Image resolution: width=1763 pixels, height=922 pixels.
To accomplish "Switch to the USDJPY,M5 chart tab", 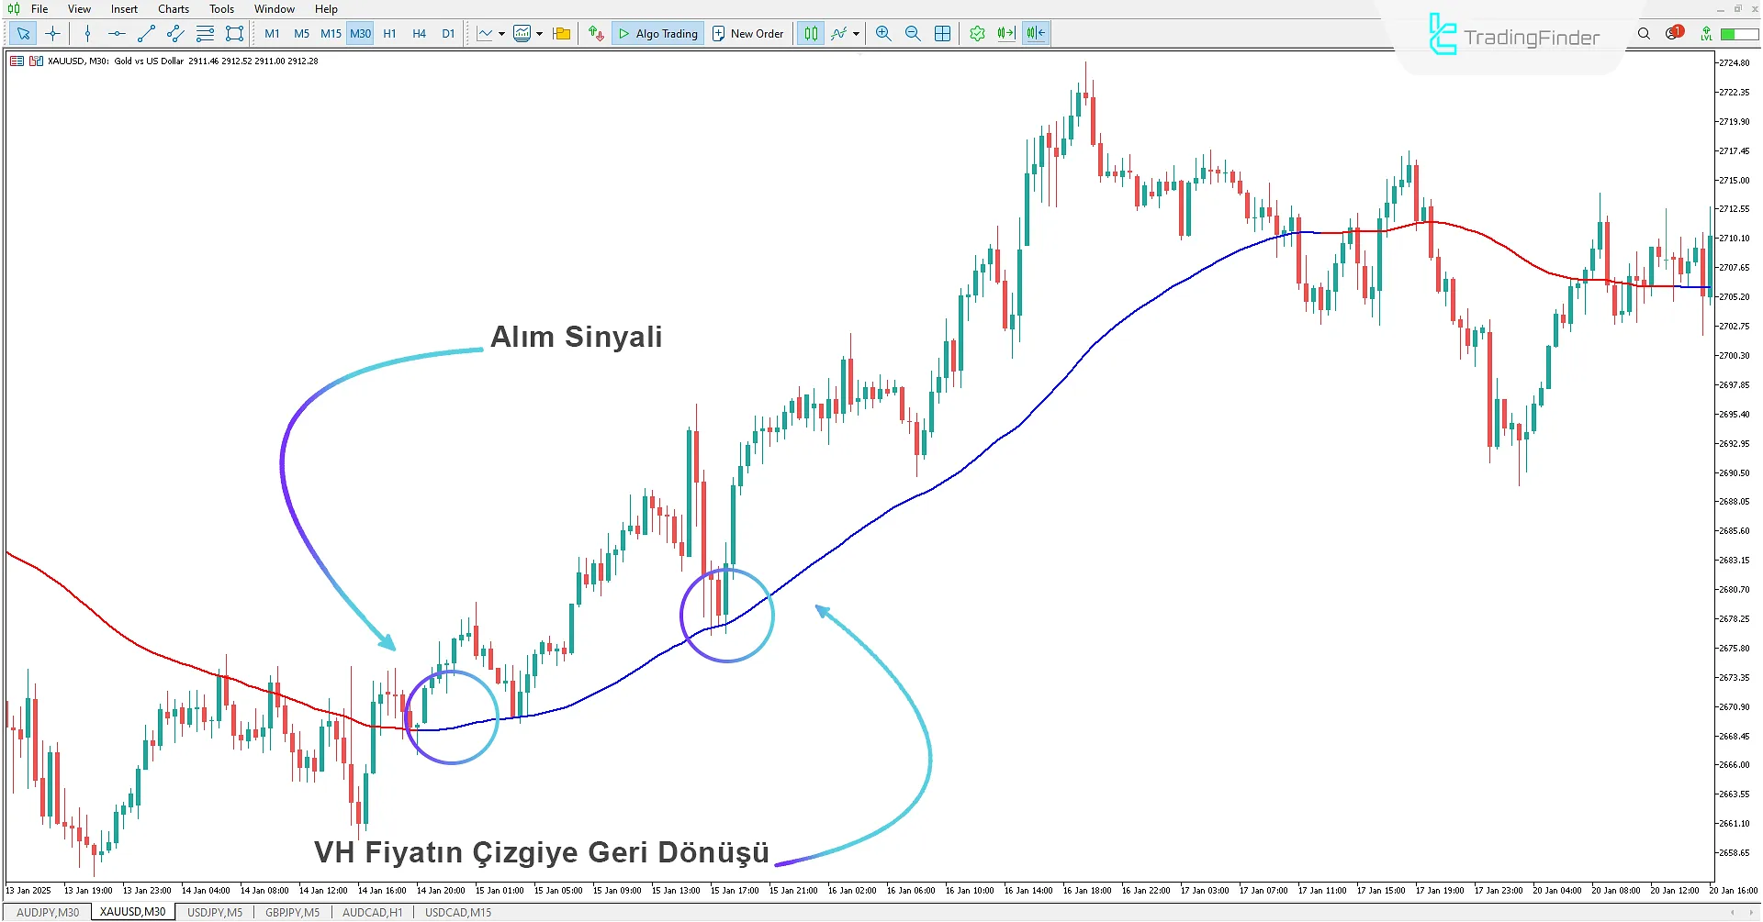I will point(215,913).
